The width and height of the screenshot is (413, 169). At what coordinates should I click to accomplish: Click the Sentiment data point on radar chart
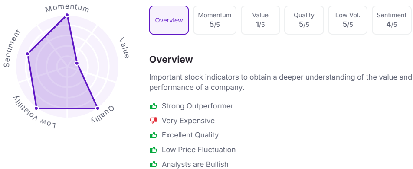(27, 54)
